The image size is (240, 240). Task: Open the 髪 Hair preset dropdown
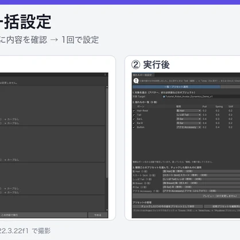201,171
